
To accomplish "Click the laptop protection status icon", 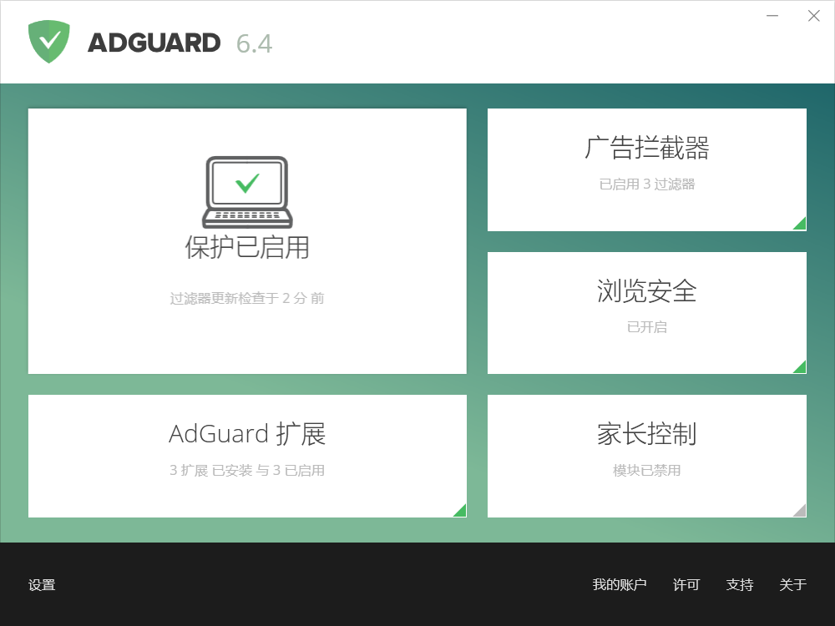I will (247, 192).
